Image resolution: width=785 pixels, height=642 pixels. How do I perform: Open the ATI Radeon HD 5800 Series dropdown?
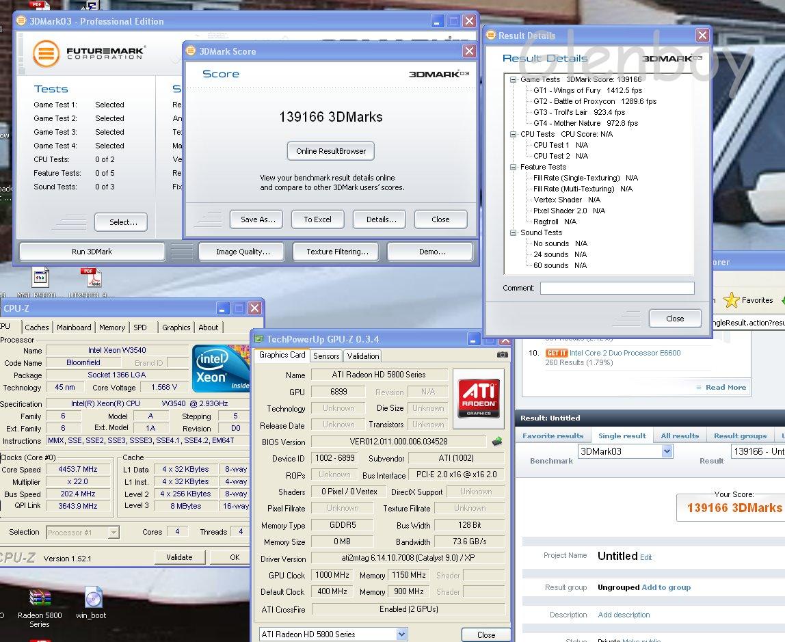401,634
